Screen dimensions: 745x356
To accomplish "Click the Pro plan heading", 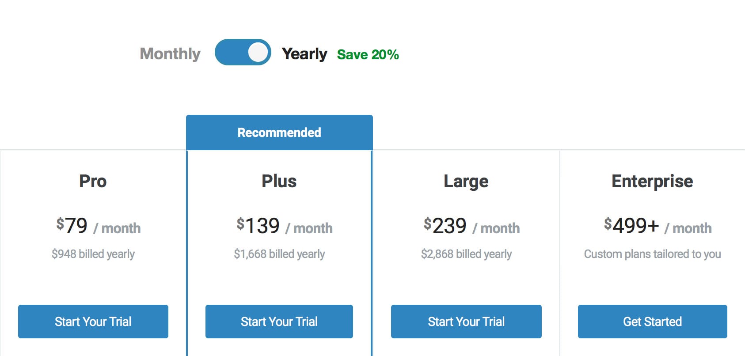I will [x=93, y=181].
